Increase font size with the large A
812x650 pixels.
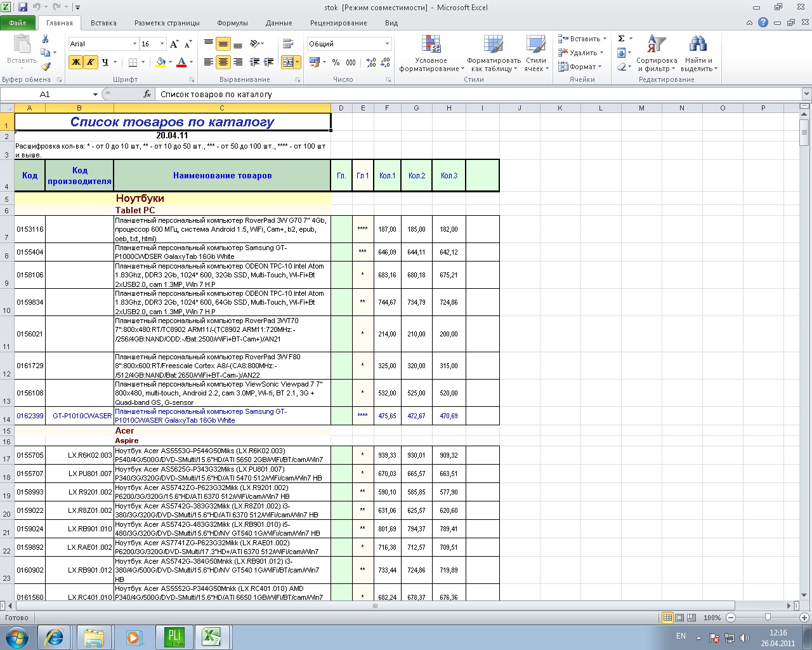point(174,44)
